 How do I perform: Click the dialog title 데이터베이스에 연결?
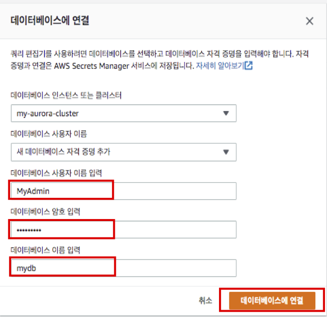tap(49, 21)
